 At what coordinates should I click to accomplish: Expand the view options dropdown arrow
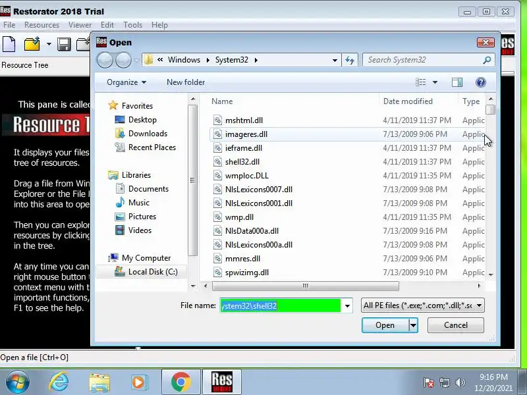[435, 82]
